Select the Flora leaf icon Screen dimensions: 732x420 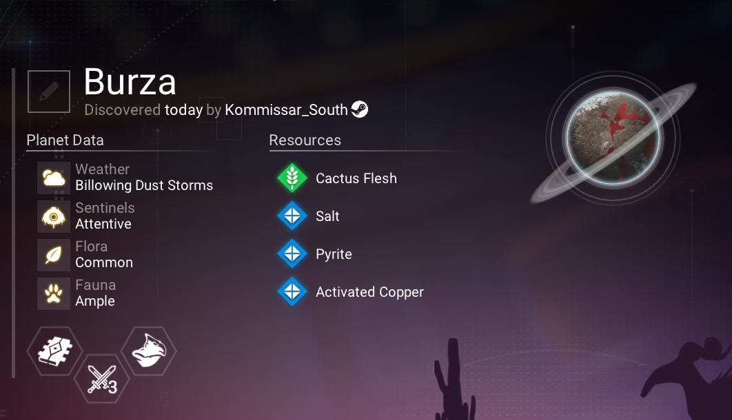54,255
